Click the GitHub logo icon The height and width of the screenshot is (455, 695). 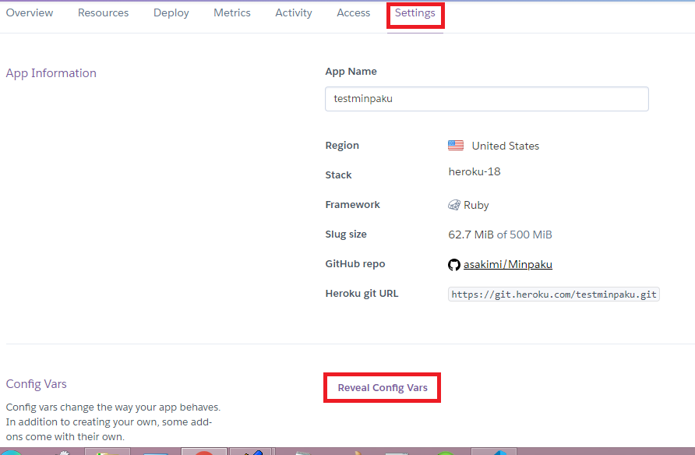coord(454,264)
